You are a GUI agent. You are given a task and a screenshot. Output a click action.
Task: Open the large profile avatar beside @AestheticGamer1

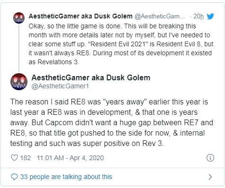[19, 82]
